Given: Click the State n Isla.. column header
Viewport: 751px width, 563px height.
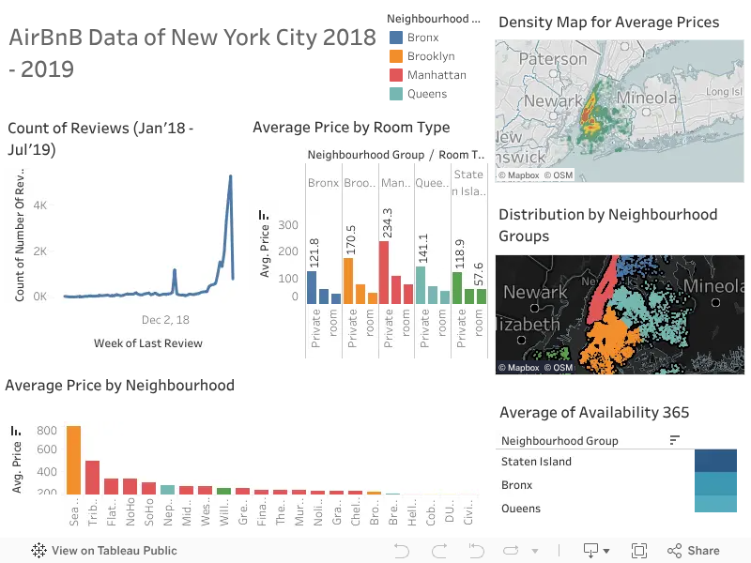Looking at the screenshot, I should pos(468,183).
